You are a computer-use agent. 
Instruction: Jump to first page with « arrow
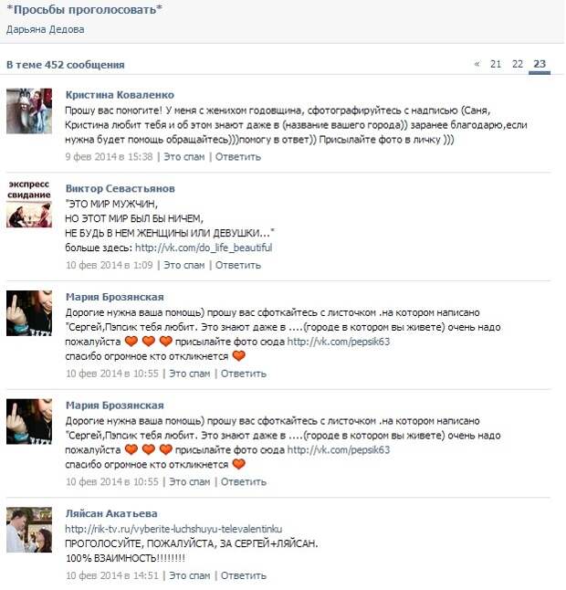[x=477, y=64]
